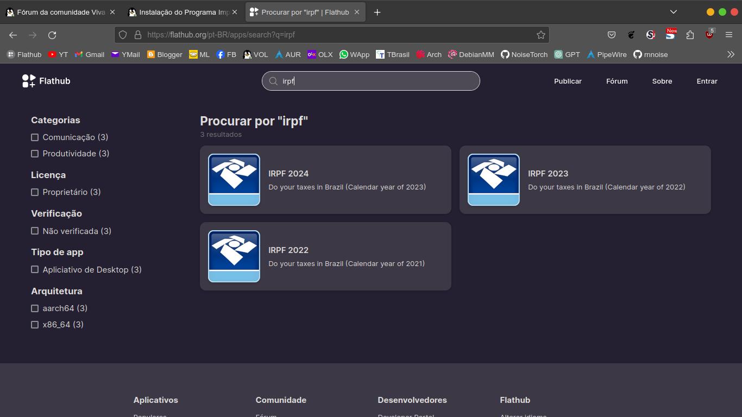Open the PipeWire bookmark
This screenshot has width=742, height=417.
[x=606, y=54]
